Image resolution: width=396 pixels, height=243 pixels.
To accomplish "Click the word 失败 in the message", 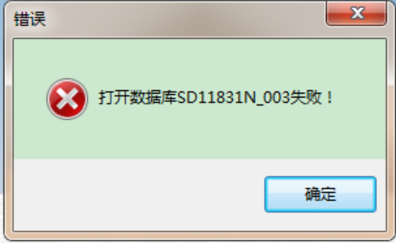I will tap(306, 97).
